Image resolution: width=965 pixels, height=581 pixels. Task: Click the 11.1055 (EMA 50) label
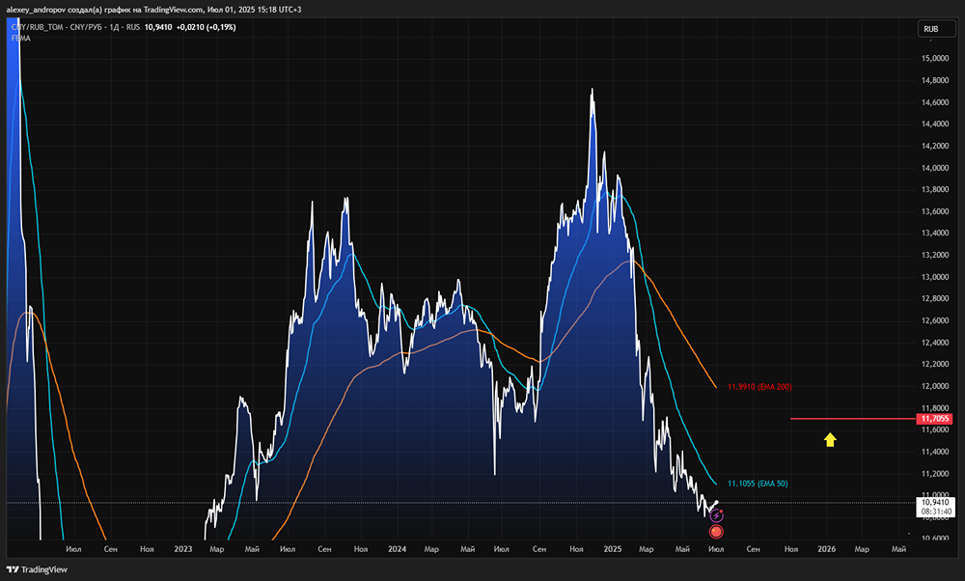(x=758, y=484)
